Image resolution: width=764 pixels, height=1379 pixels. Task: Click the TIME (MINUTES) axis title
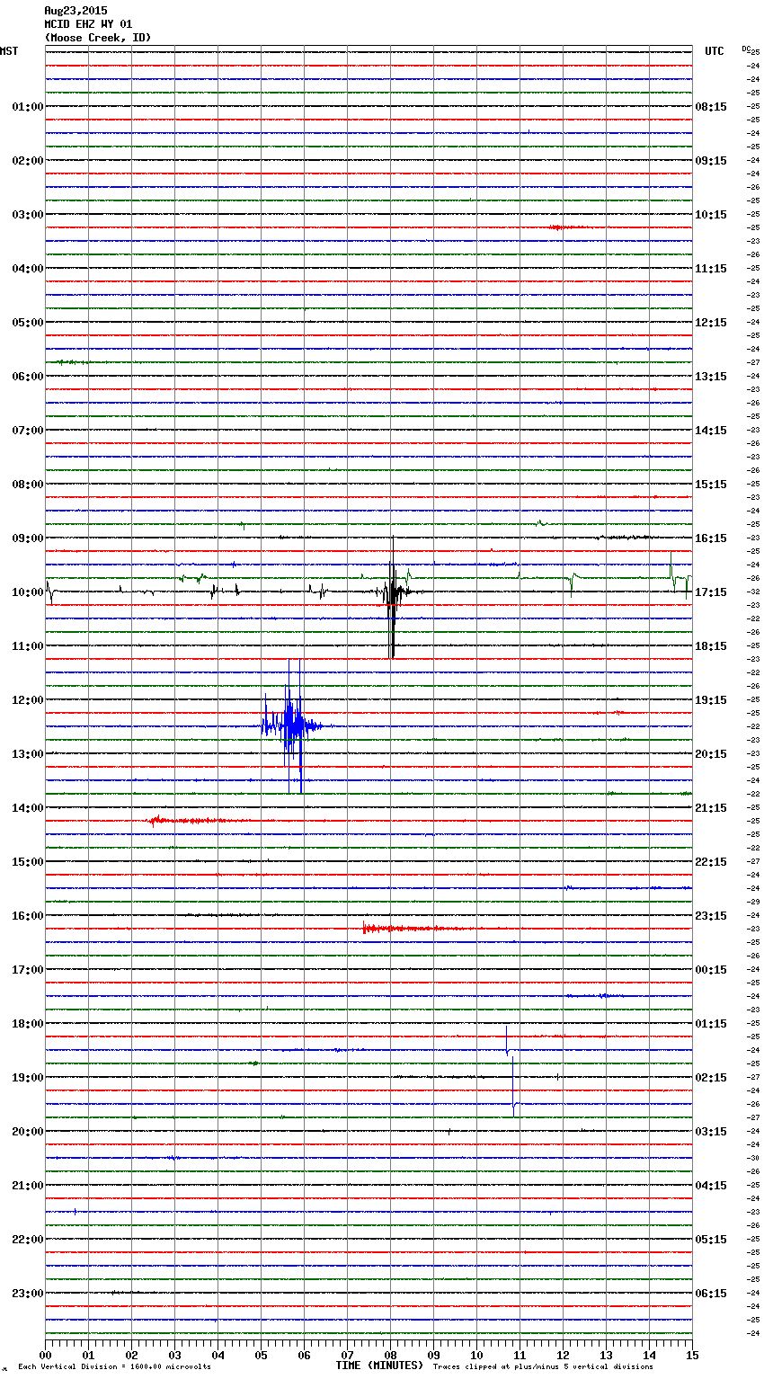(379, 1366)
